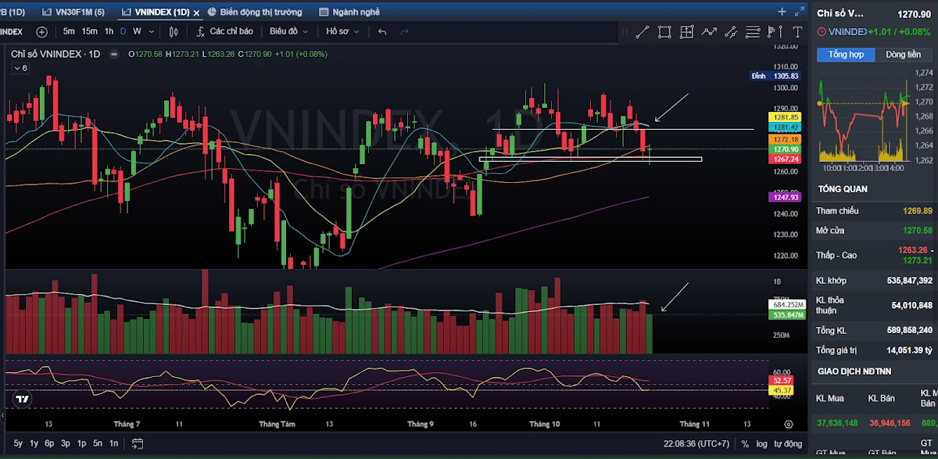Viewport: 938px width, 459px height.
Task: Set date range to 1y
Action: pos(34,443)
